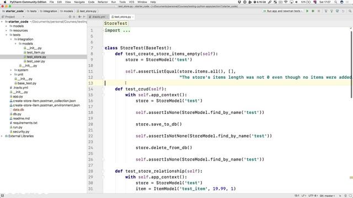The image size is (353, 198).
Task: Click the yellow warning marker in editor stripe
Action: [351, 178]
